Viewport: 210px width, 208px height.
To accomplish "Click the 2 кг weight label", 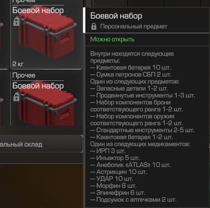I will click(x=18, y=64).
